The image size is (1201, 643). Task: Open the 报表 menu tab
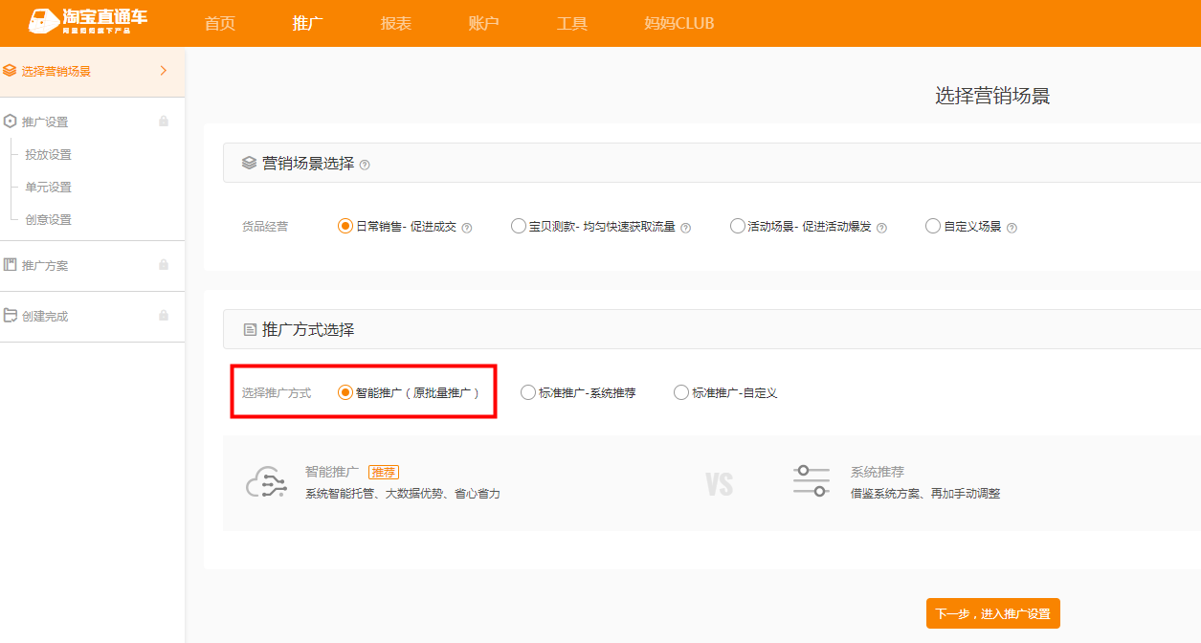pos(396,23)
